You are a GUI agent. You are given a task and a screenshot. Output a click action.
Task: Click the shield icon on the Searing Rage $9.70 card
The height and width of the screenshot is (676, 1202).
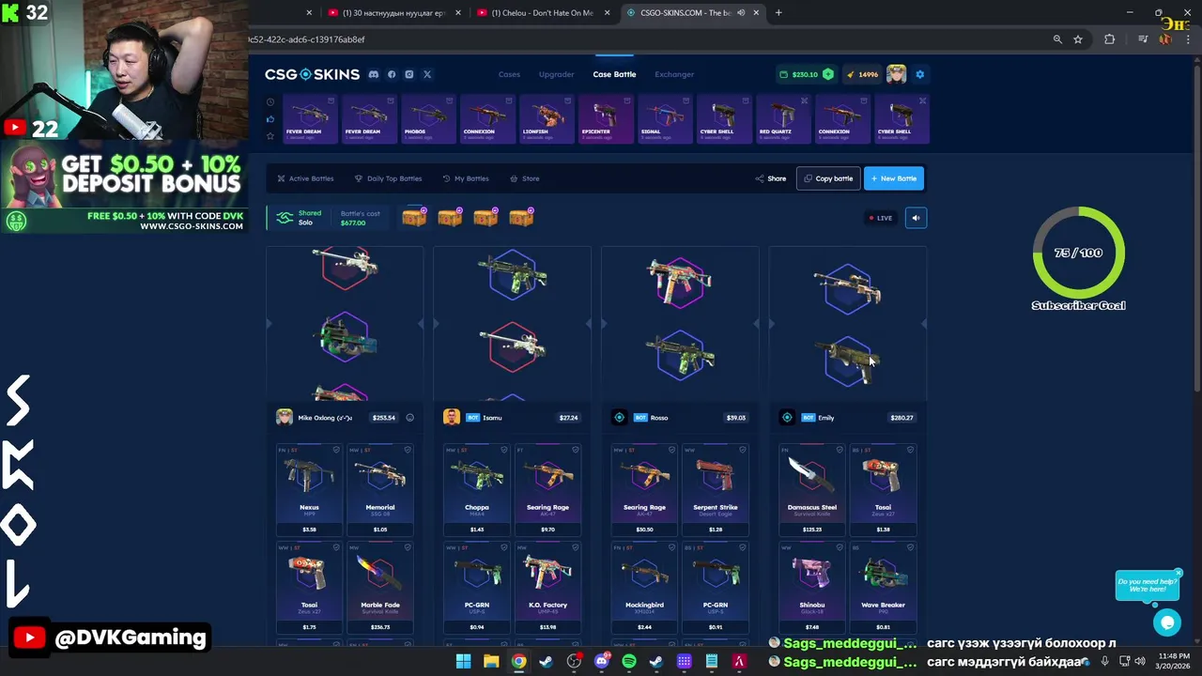point(576,450)
